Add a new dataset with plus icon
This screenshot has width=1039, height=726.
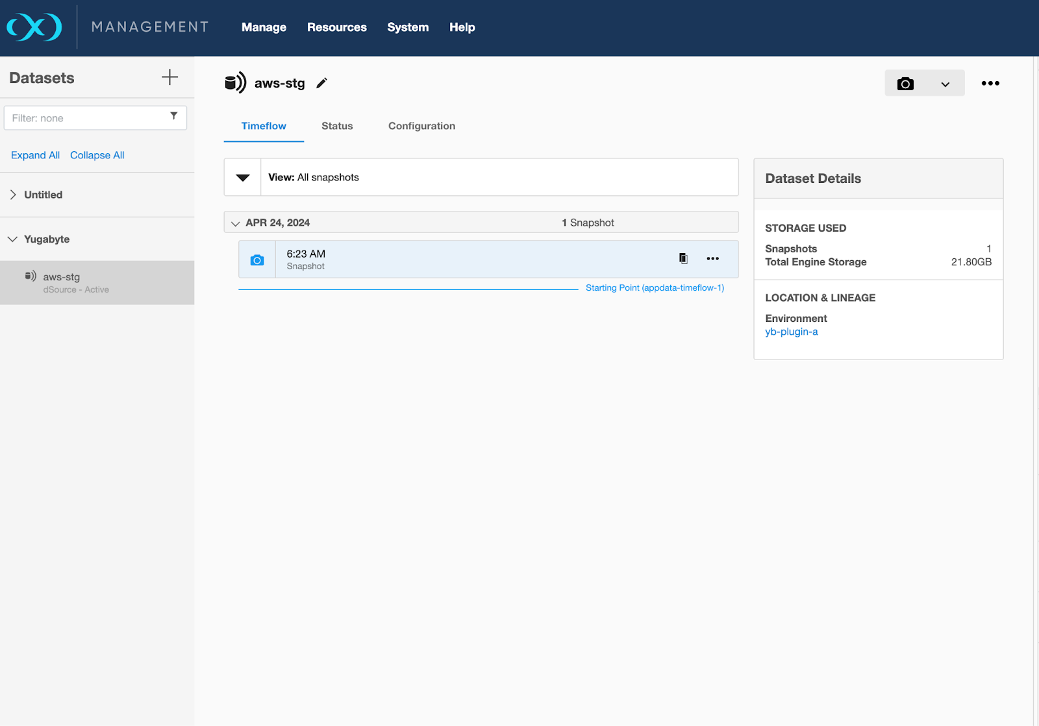click(x=169, y=77)
